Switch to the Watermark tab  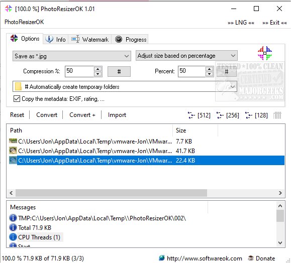[x=90, y=39]
